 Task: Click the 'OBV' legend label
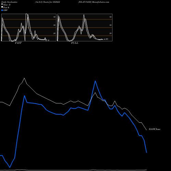(5, 10)
